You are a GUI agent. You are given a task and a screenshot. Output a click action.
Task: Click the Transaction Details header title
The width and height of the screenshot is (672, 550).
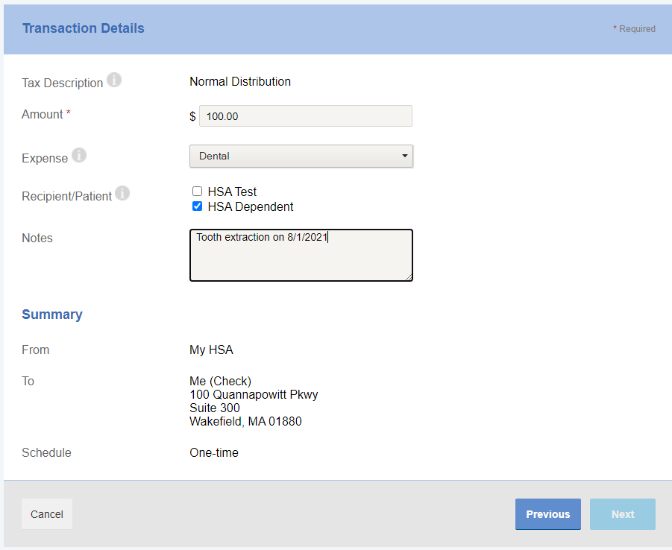pos(84,28)
